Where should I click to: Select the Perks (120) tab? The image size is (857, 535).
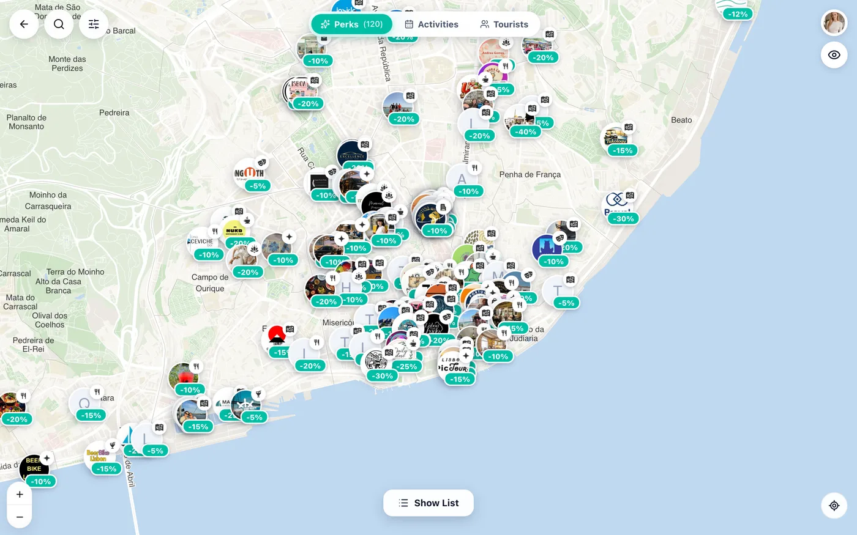coord(352,24)
